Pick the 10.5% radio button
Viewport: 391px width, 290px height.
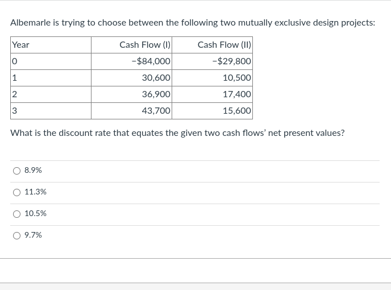tap(16, 214)
